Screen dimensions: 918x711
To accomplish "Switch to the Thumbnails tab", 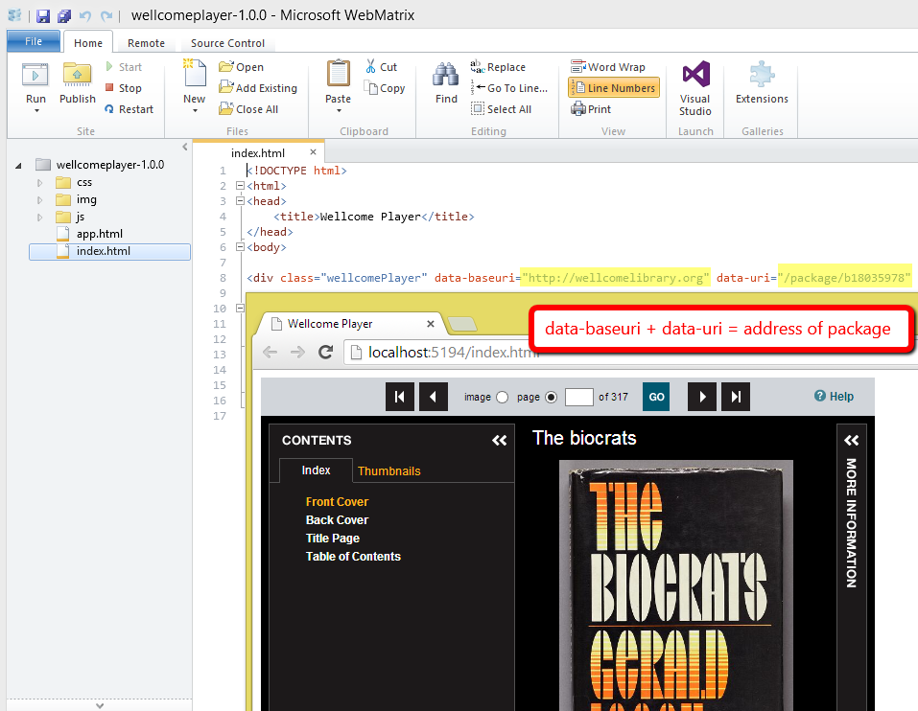I will click(389, 471).
